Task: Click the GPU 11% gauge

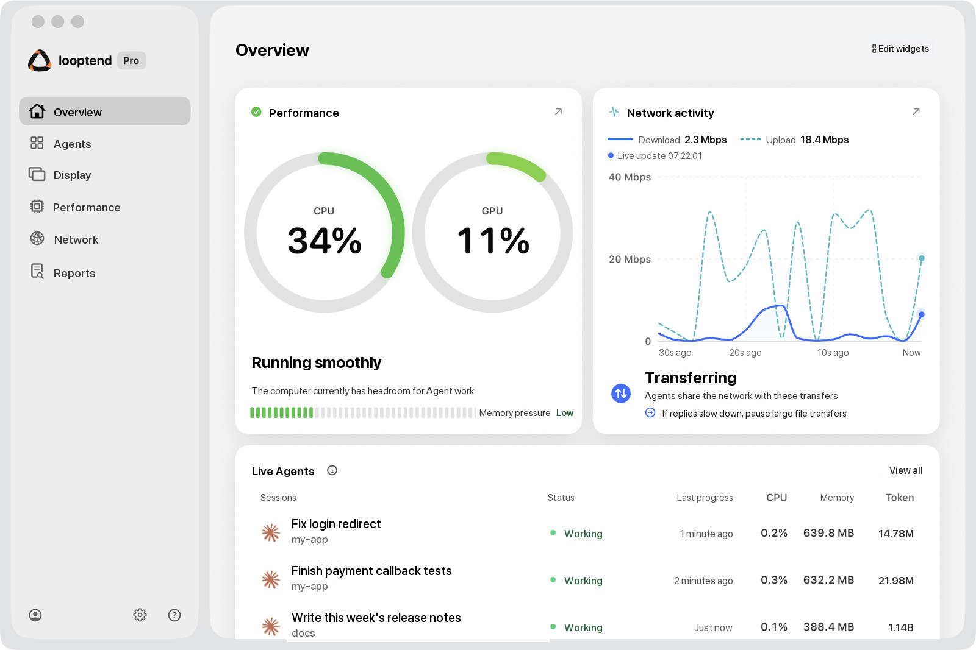Action: [x=492, y=232]
